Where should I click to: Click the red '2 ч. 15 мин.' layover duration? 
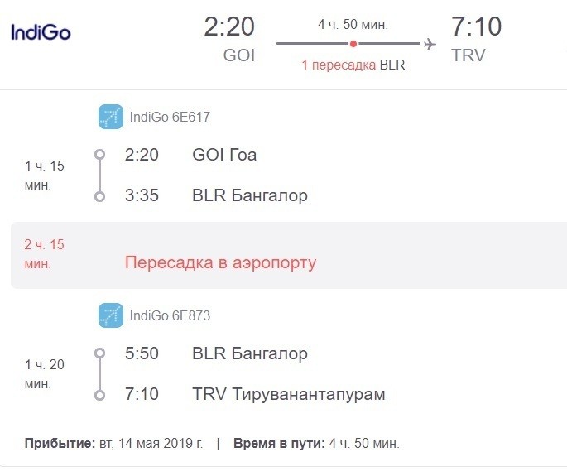tap(44, 254)
